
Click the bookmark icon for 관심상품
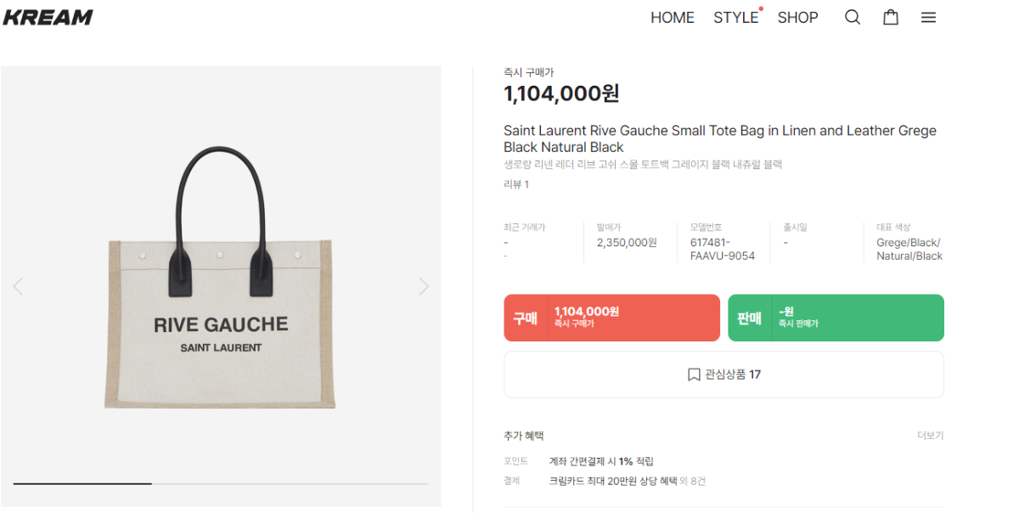694,375
